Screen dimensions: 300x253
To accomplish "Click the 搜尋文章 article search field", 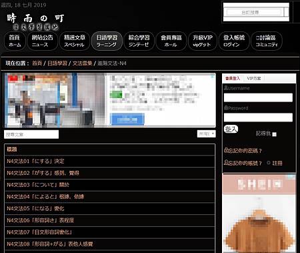I will click(31, 134).
